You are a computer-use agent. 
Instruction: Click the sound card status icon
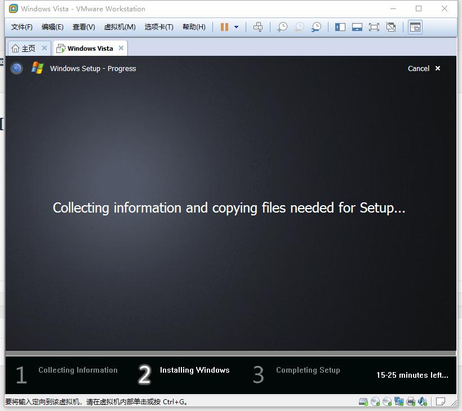[x=422, y=401]
